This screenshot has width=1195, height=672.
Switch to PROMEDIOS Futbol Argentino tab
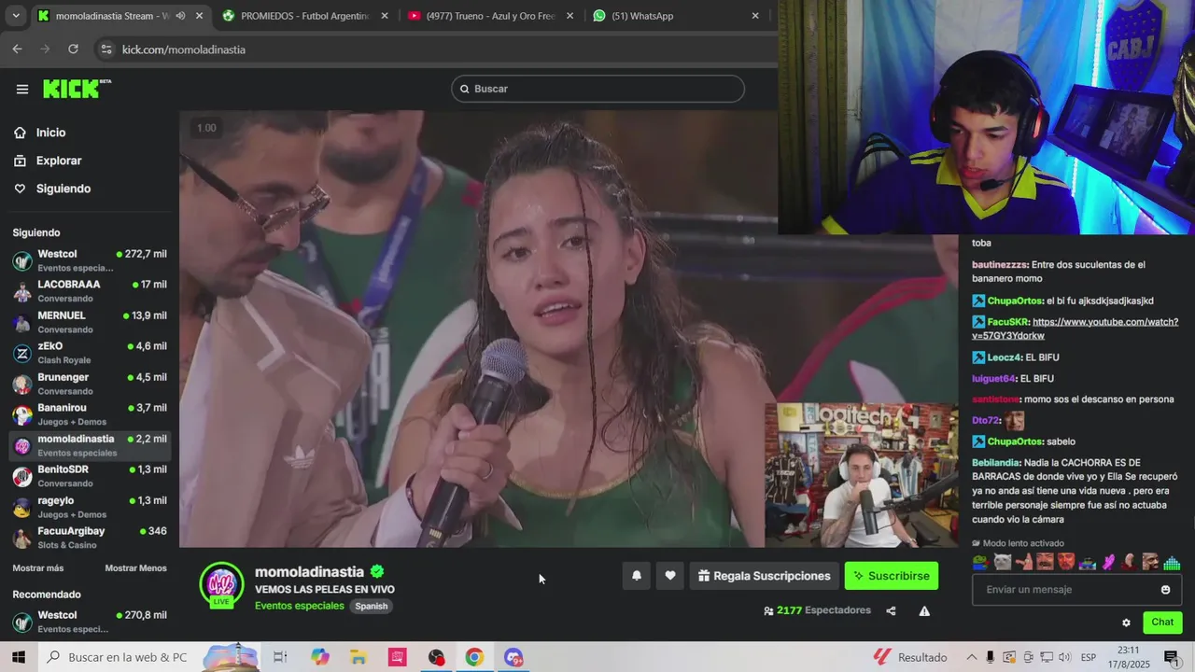[305, 16]
